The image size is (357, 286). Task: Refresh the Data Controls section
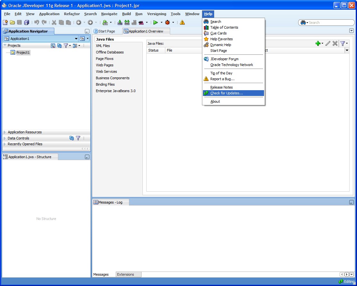click(x=71, y=138)
